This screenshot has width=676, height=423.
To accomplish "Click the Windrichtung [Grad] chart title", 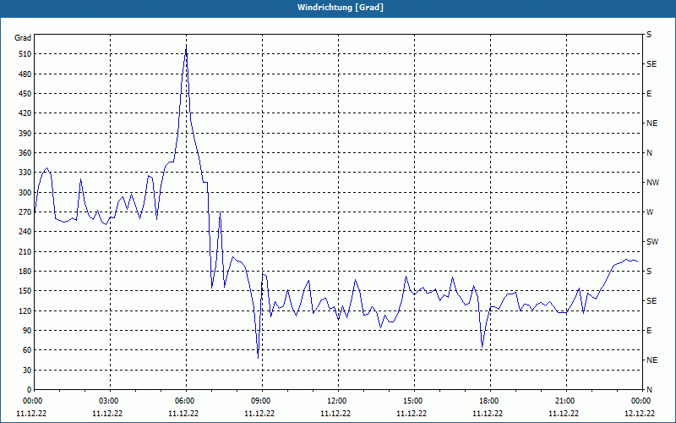I will point(341,8).
